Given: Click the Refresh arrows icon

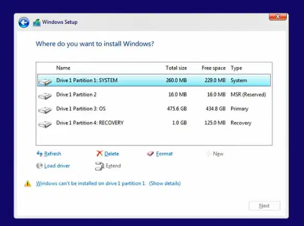Looking at the screenshot, I should pos(39,154).
